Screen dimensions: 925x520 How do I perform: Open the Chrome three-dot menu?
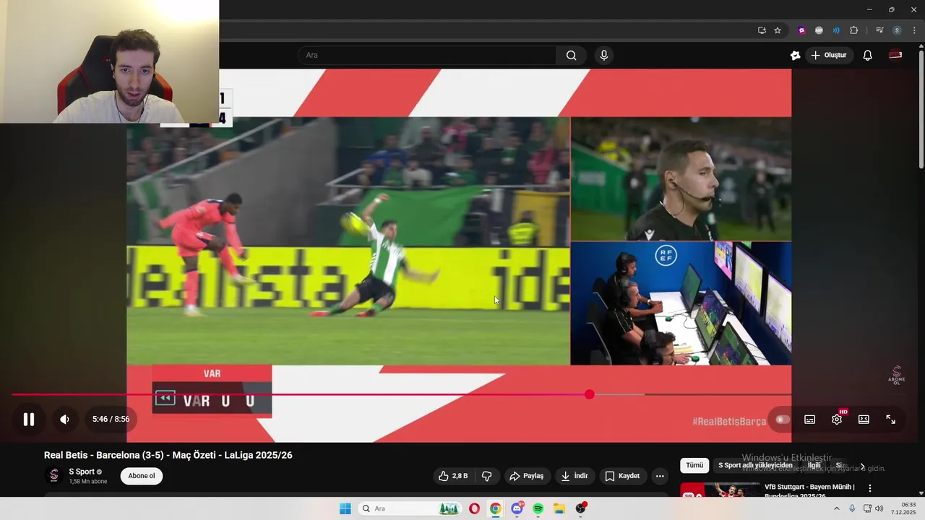(914, 30)
